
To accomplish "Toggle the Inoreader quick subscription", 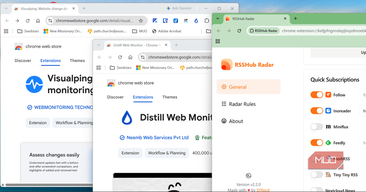I will pyautogui.click(x=317, y=111).
